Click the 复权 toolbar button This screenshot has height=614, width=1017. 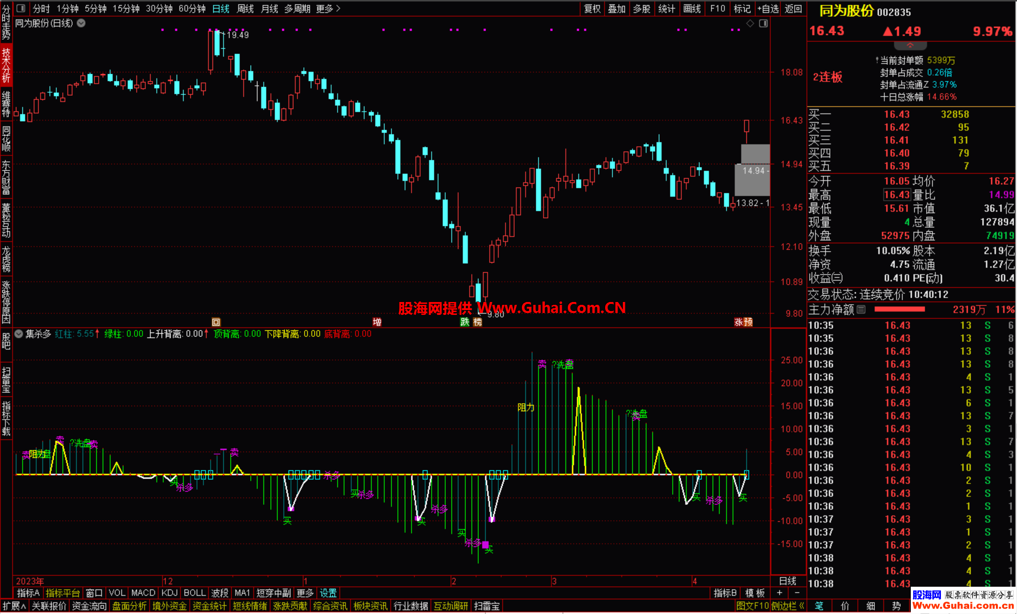(592, 9)
